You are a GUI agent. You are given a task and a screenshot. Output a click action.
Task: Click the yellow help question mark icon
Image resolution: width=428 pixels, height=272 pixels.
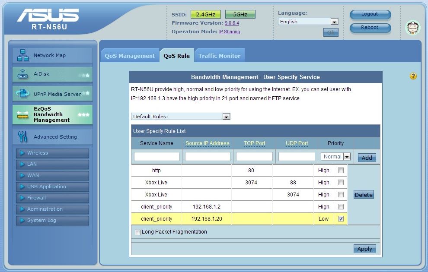(x=413, y=76)
